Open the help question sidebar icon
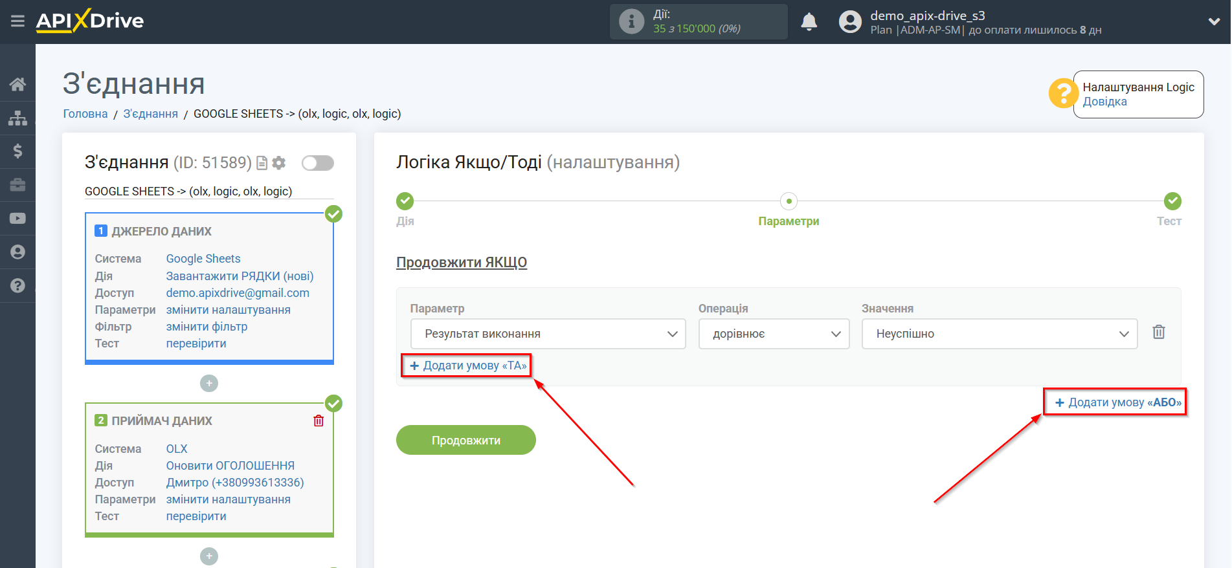Screen dimensions: 1232x568 click(x=17, y=285)
